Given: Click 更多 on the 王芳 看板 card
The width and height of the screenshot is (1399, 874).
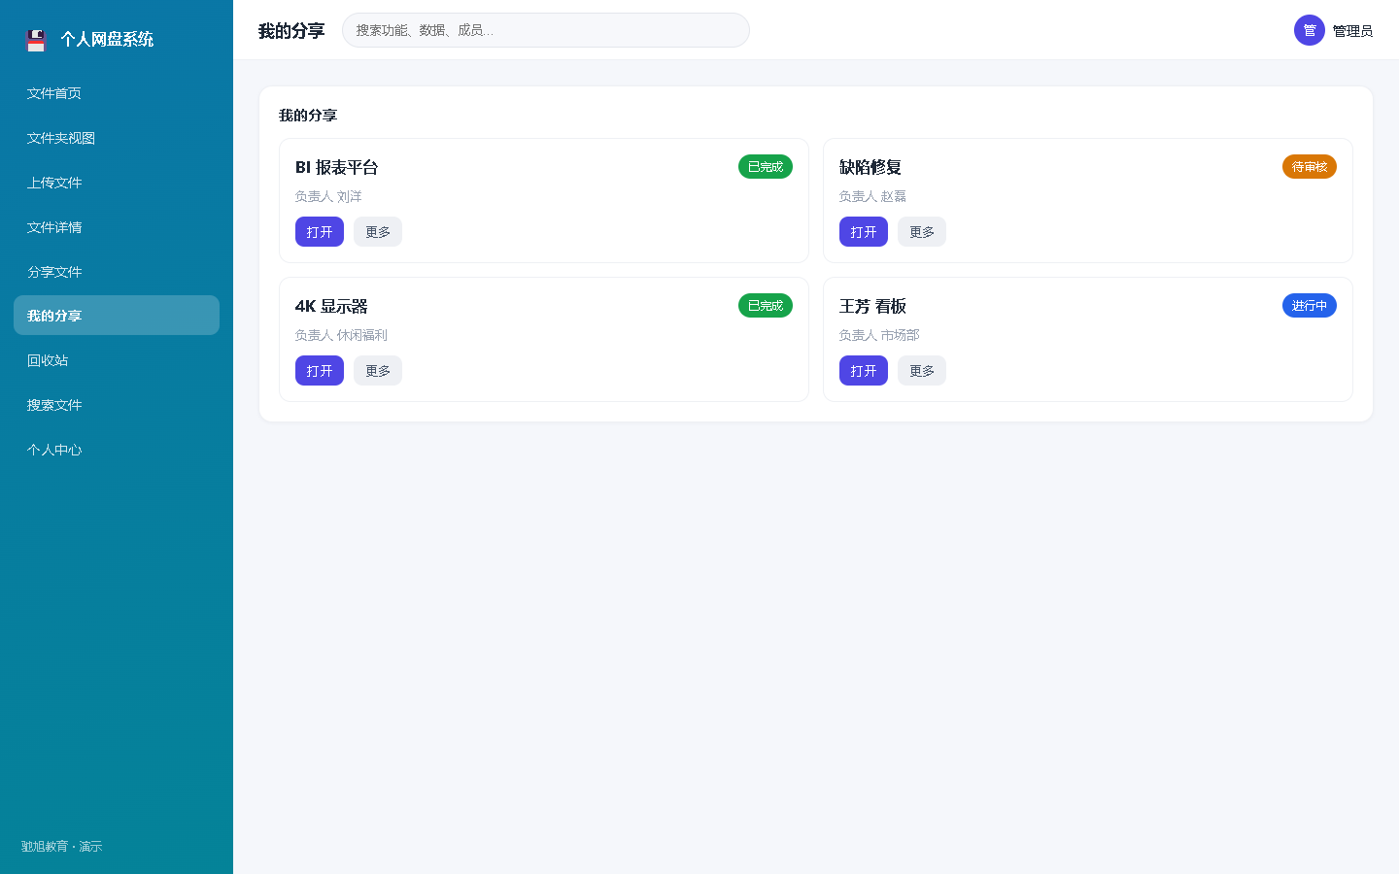Looking at the screenshot, I should [x=922, y=371].
